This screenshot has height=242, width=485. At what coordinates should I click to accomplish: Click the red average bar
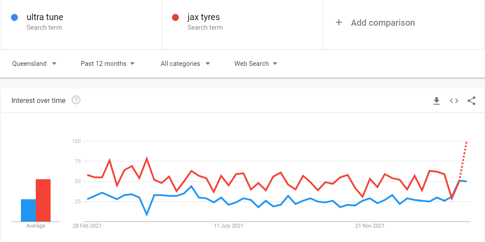point(43,200)
